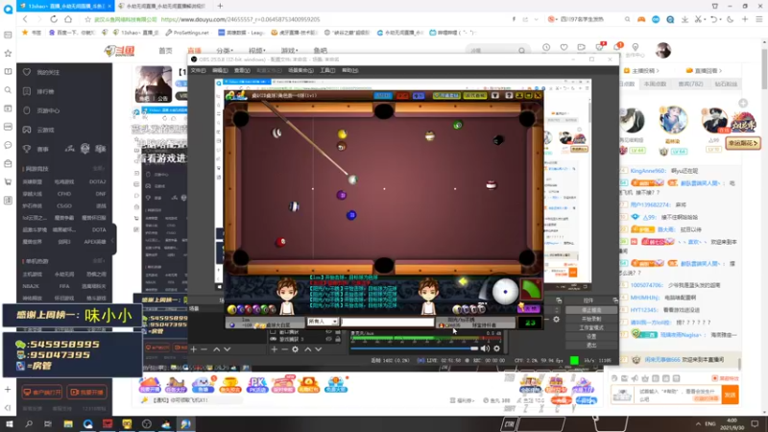The height and width of the screenshot is (432, 768).
Task: Open the ProSettings.net bookmark
Action: 187,33
